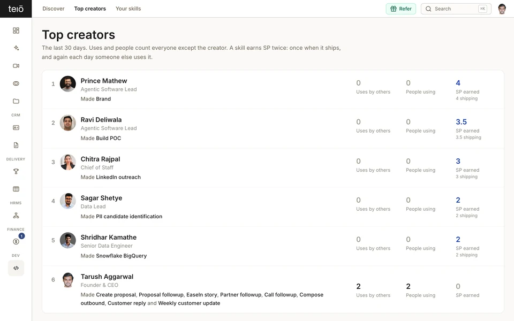Image resolution: width=514 pixels, height=321 pixels.
Task: Open the trophy icon under Delivery
Action: tap(16, 171)
